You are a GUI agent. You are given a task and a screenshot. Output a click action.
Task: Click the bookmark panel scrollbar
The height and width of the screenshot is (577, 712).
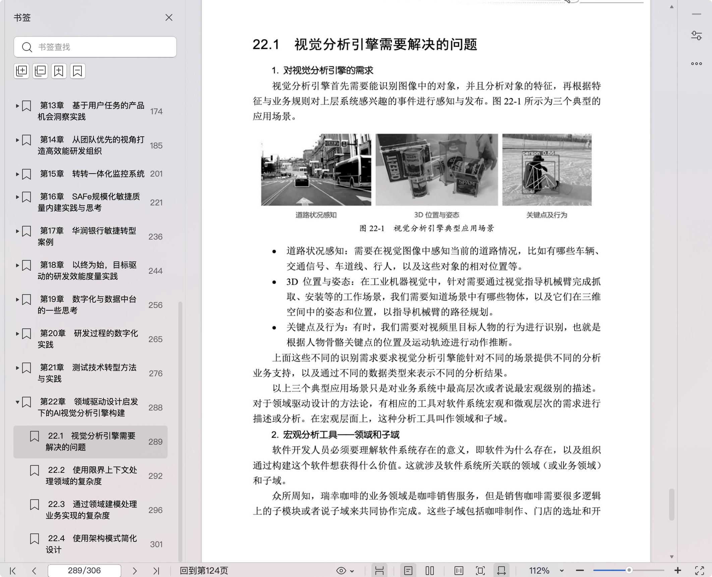(180, 432)
